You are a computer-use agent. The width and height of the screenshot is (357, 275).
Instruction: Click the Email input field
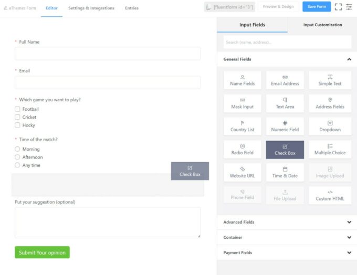[108, 82]
